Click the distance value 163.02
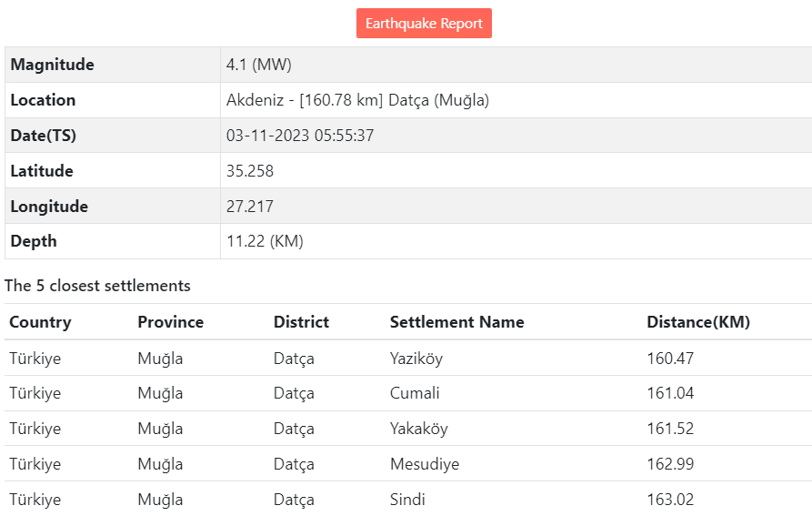The image size is (812, 526). [670, 500]
